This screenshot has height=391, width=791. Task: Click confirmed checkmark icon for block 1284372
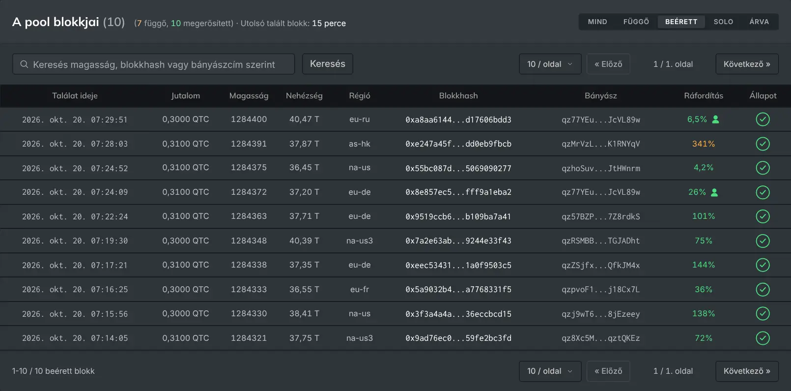pos(763,192)
